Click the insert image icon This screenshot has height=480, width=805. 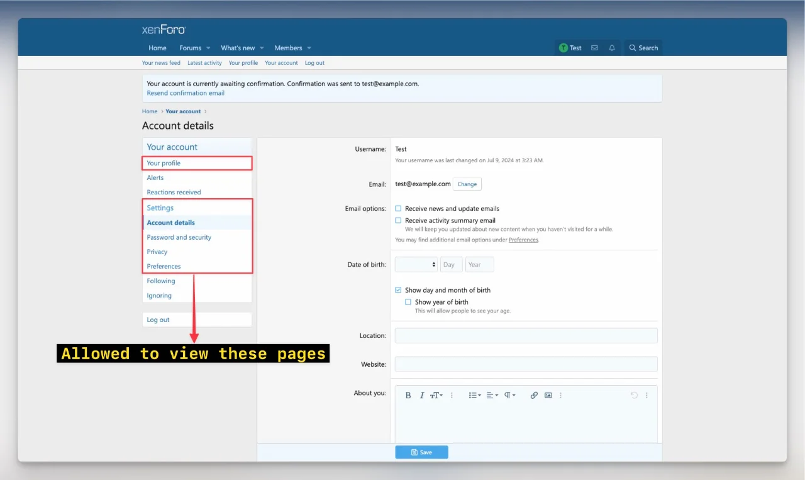[548, 395]
